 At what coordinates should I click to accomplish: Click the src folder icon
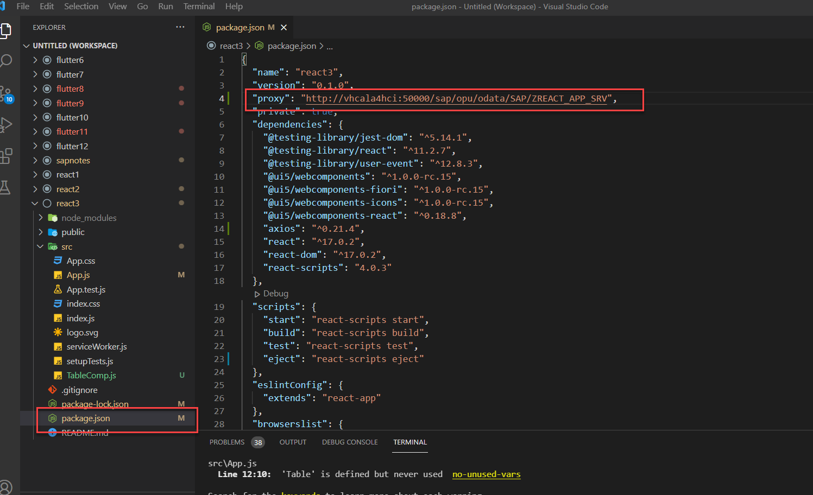tap(53, 246)
